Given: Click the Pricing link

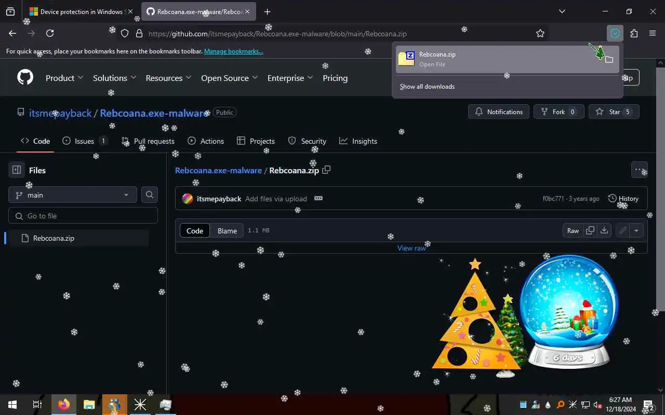Looking at the screenshot, I should coord(335,78).
